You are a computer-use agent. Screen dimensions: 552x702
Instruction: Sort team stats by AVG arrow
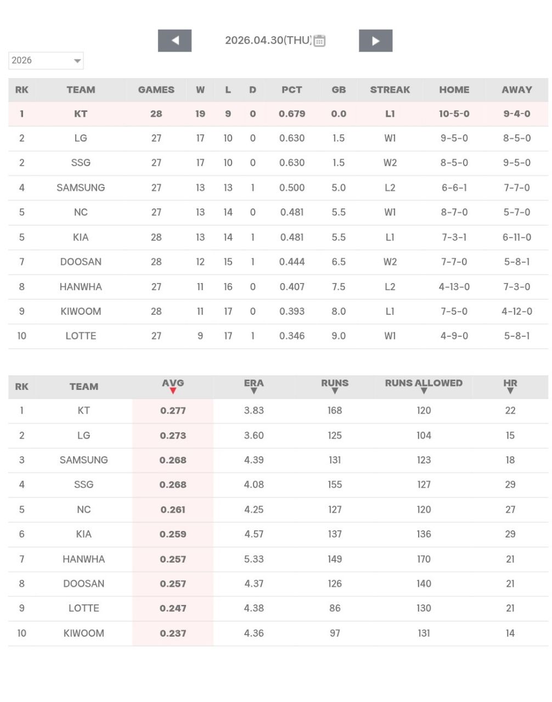pyautogui.click(x=173, y=391)
